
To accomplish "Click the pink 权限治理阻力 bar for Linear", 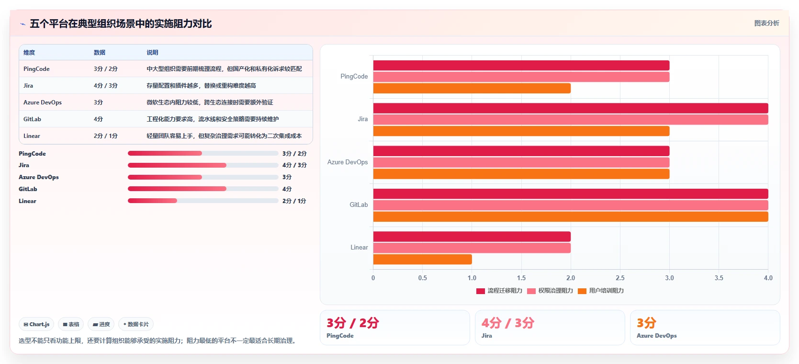I will point(472,248).
